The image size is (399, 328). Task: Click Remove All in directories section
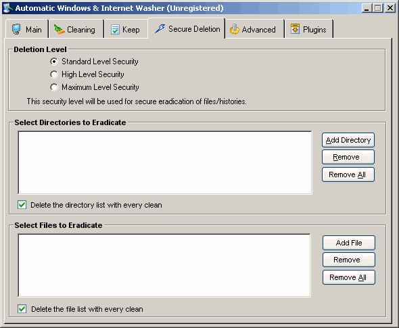pyautogui.click(x=348, y=174)
